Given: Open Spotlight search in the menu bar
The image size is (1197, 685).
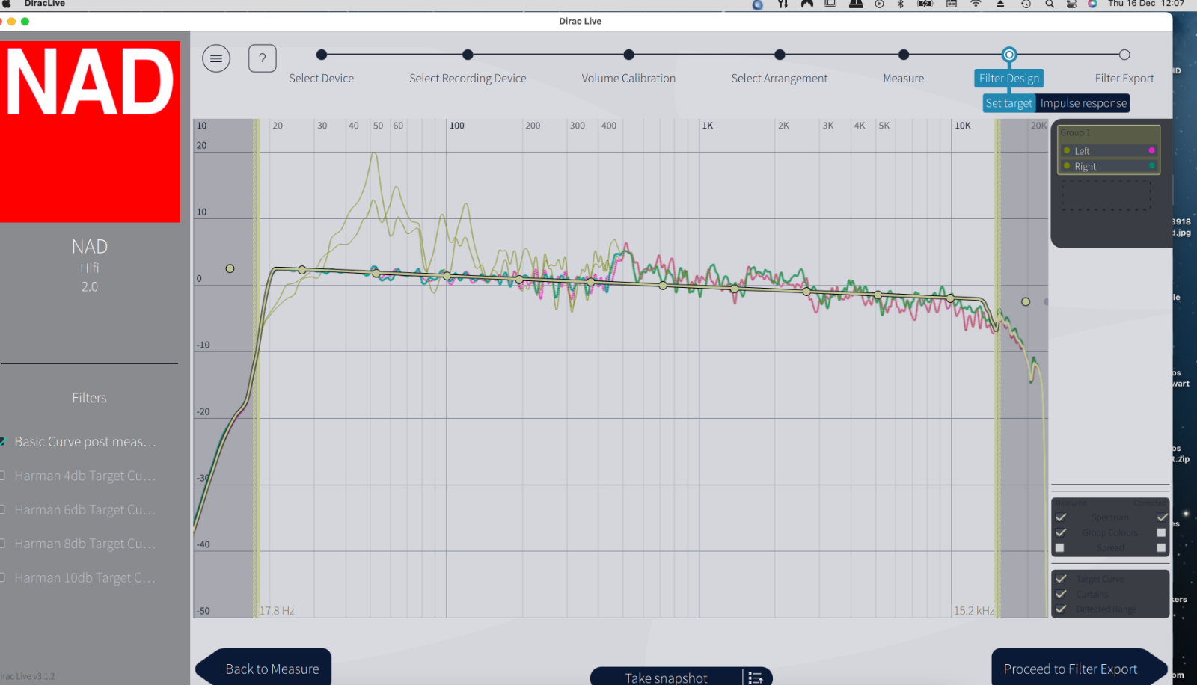Looking at the screenshot, I should tap(1050, 4).
